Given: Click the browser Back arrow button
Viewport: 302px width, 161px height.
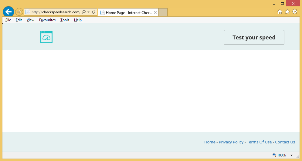Looking at the screenshot, I should point(8,12).
